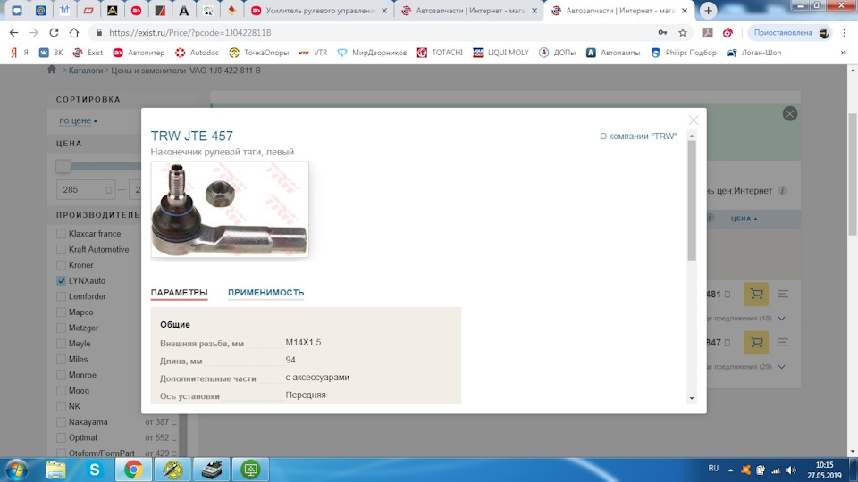Open the Philips Подбор bookmark

(x=684, y=53)
